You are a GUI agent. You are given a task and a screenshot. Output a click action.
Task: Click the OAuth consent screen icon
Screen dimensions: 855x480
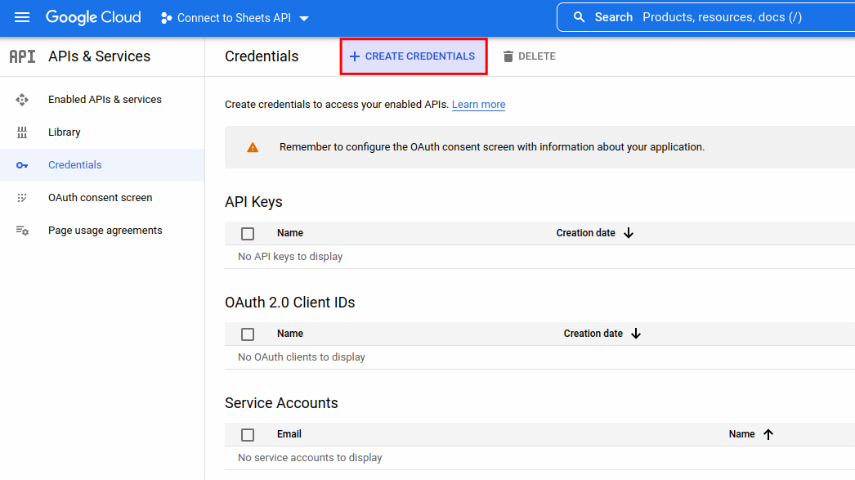(x=22, y=198)
